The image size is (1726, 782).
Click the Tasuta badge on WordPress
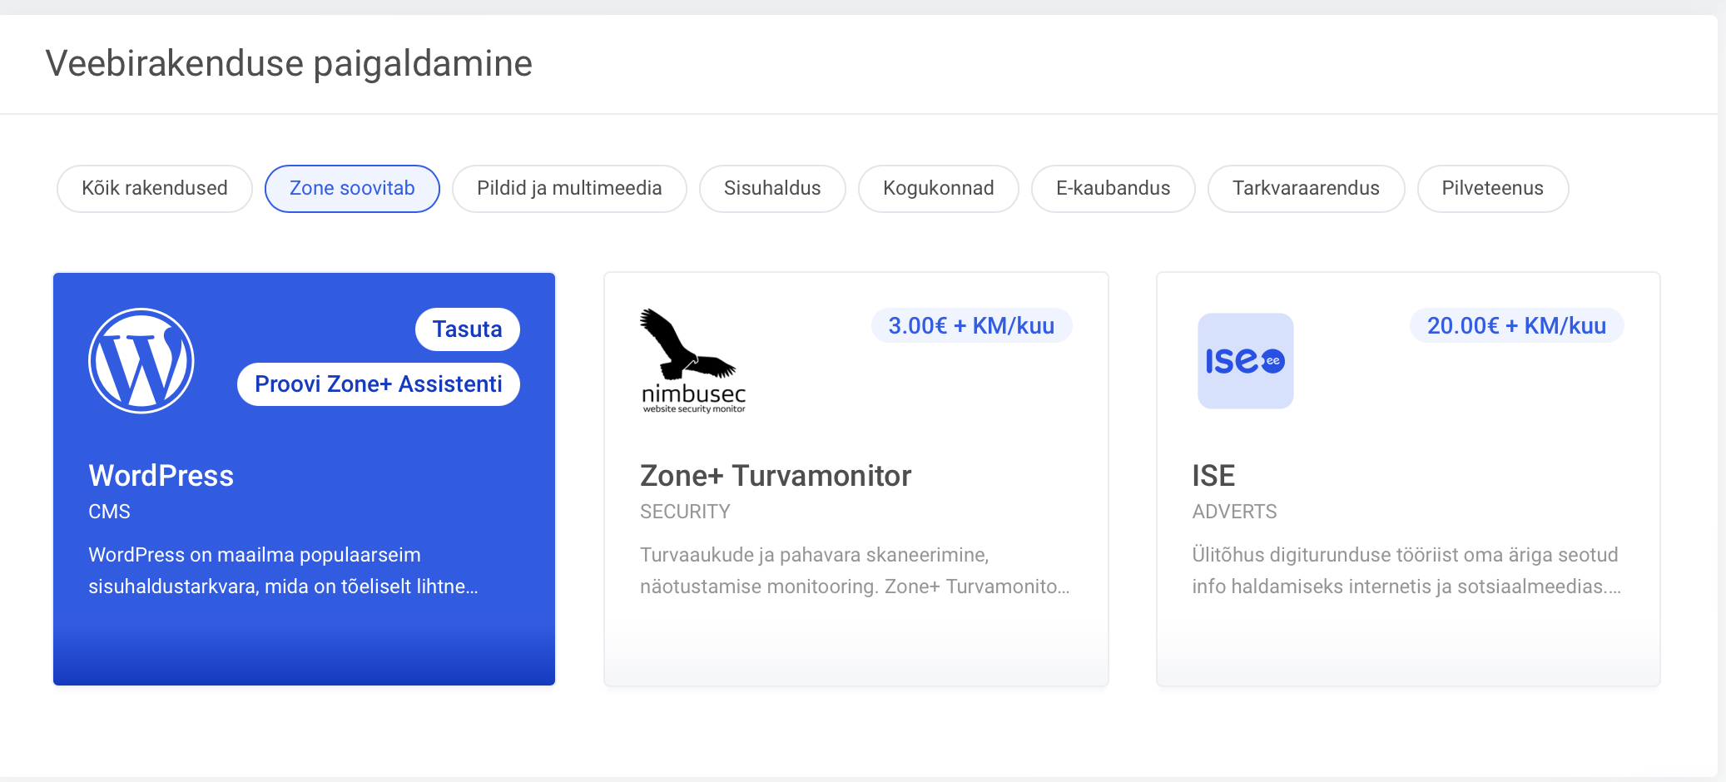click(x=467, y=329)
